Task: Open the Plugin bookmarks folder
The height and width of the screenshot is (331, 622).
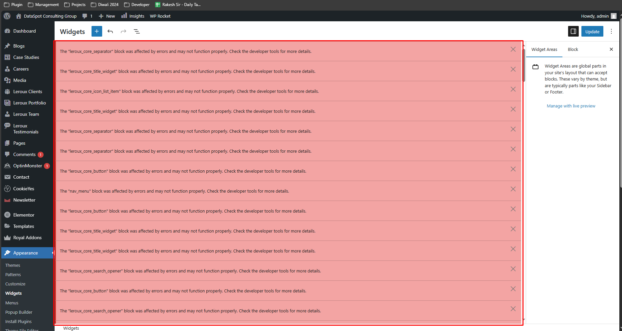Action: click(13, 4)
